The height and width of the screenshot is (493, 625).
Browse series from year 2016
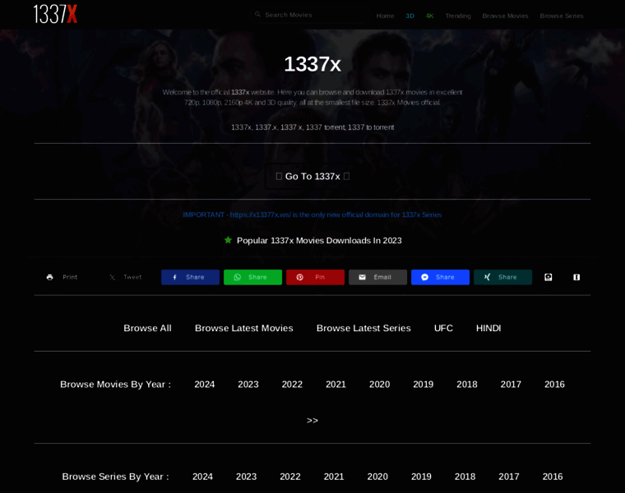coord(553,477)
